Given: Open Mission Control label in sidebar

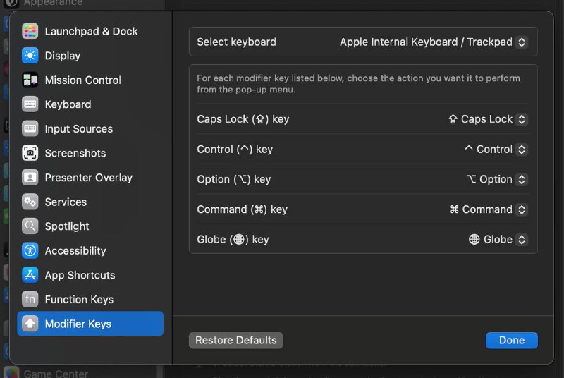Looking at the screenshot, I should (82, 80).
